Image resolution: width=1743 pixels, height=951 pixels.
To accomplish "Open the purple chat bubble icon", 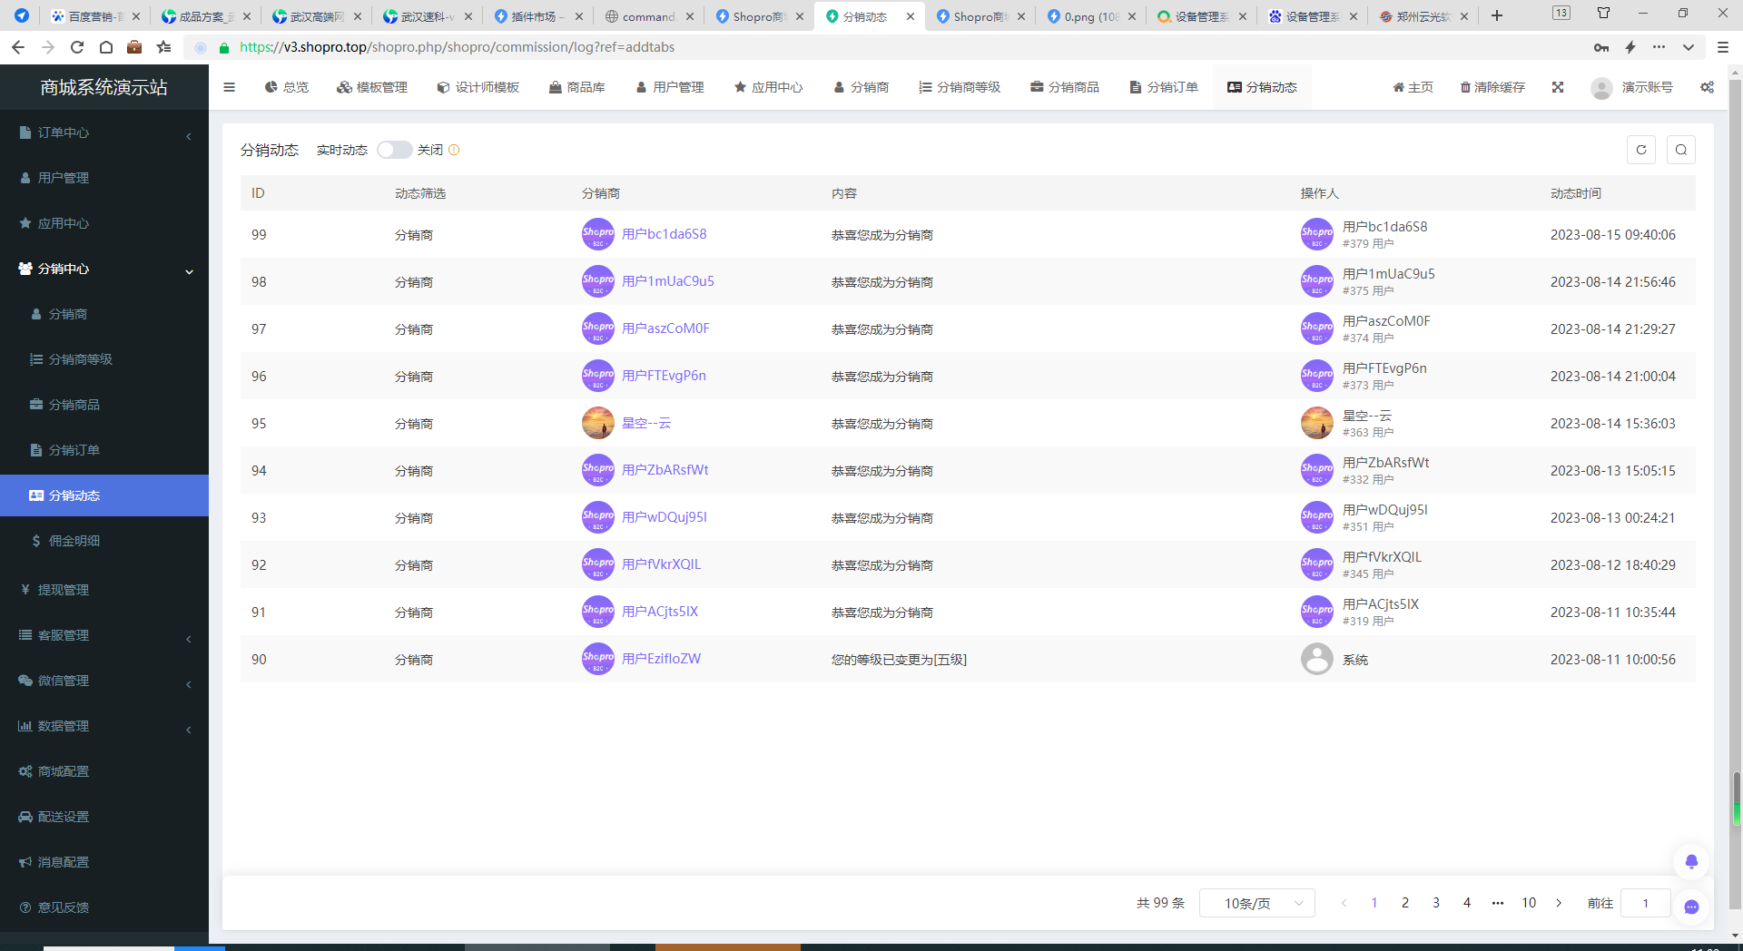I will (x=1691, y=907).
